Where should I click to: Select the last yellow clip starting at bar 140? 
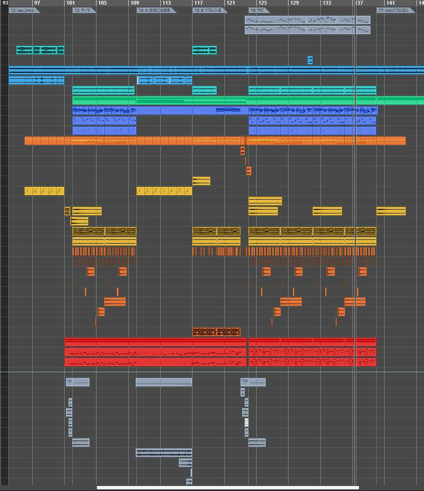[x=391, y=211]
